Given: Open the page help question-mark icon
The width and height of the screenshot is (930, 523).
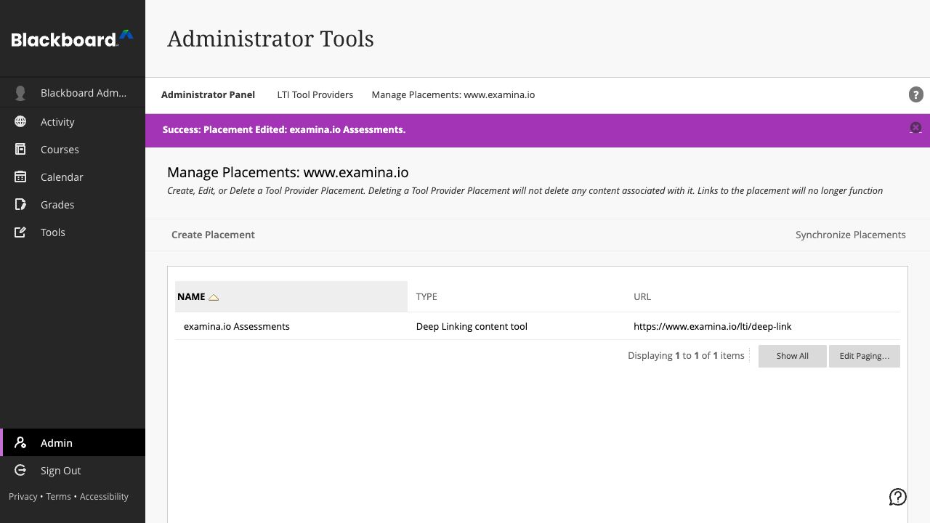Looking at the screenshot, I should point(915,94).
